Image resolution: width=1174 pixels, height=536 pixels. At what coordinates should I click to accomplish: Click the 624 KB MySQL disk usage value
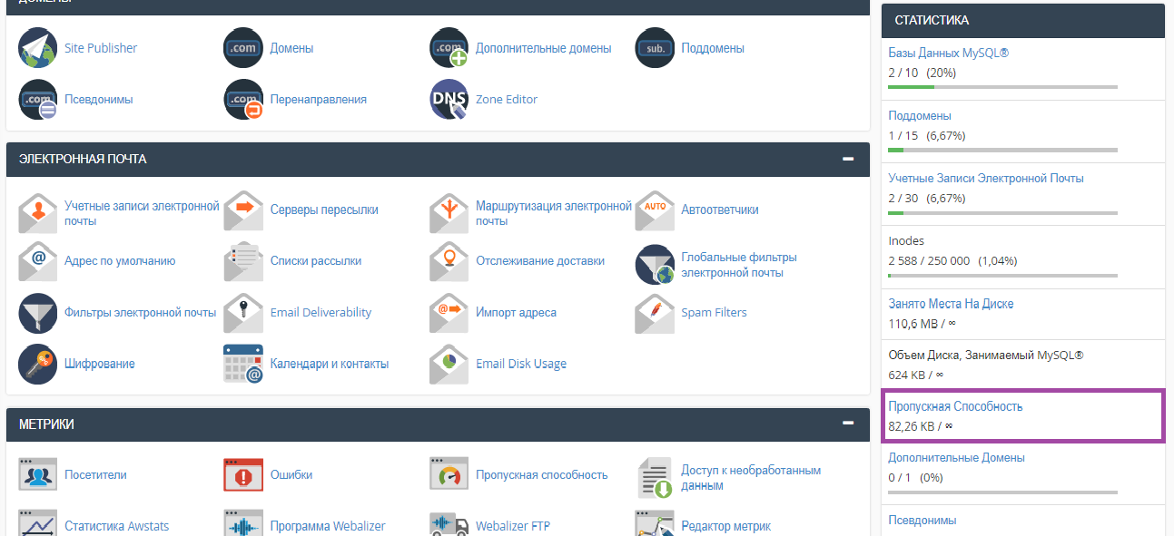tap(915, 375)
